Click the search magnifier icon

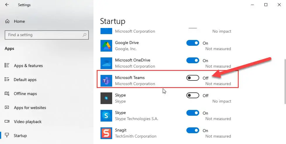(x=84, y=35)
